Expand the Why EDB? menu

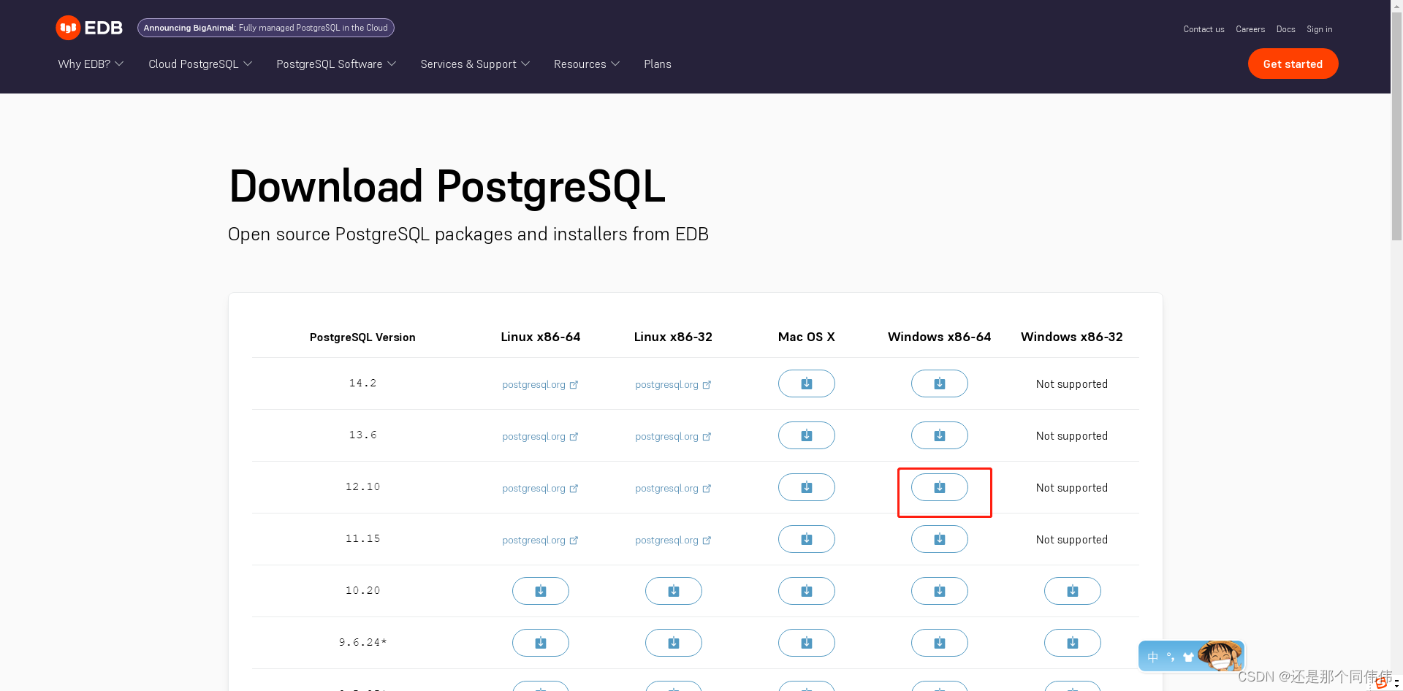point(91,64)
